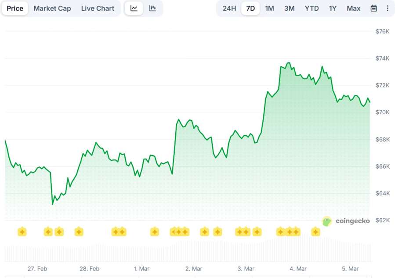Show year-to-date with YTD
395x278 pixels.
312,8
